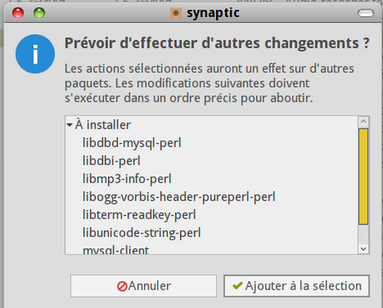
Task: Select the libdbi-perl package entry
Action: pyautogui.click(x=112, y=160)
